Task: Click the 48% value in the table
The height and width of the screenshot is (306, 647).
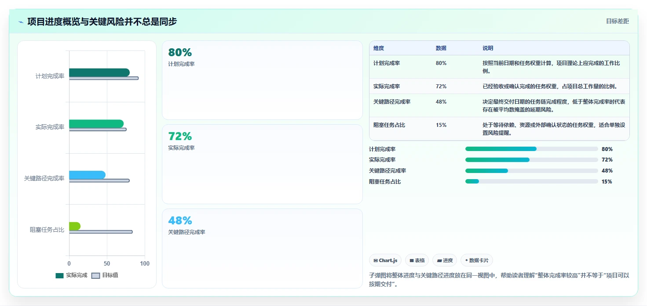Action: click(441, 102)
